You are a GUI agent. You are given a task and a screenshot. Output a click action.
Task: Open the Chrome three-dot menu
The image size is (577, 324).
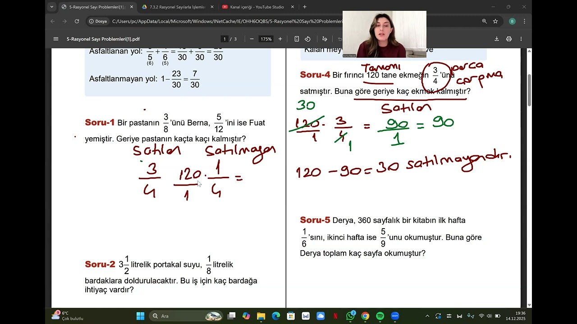pyautogui.click(x=524, y=21)
